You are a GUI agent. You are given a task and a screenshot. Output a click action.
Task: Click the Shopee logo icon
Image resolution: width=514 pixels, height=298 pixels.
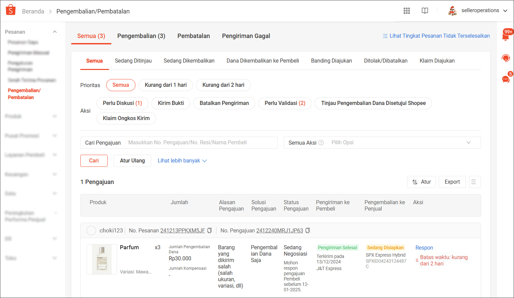11,10
